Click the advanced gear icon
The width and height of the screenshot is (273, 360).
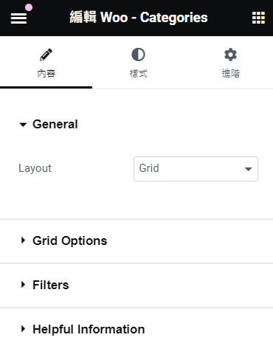[230, 55]
